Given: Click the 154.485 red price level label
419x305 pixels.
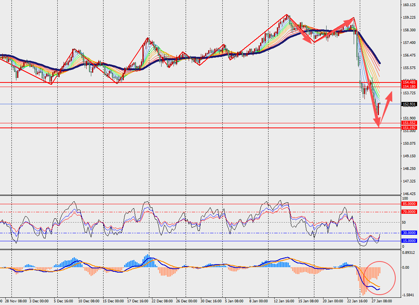Looking at the screenshot, I should pos(409,82).
